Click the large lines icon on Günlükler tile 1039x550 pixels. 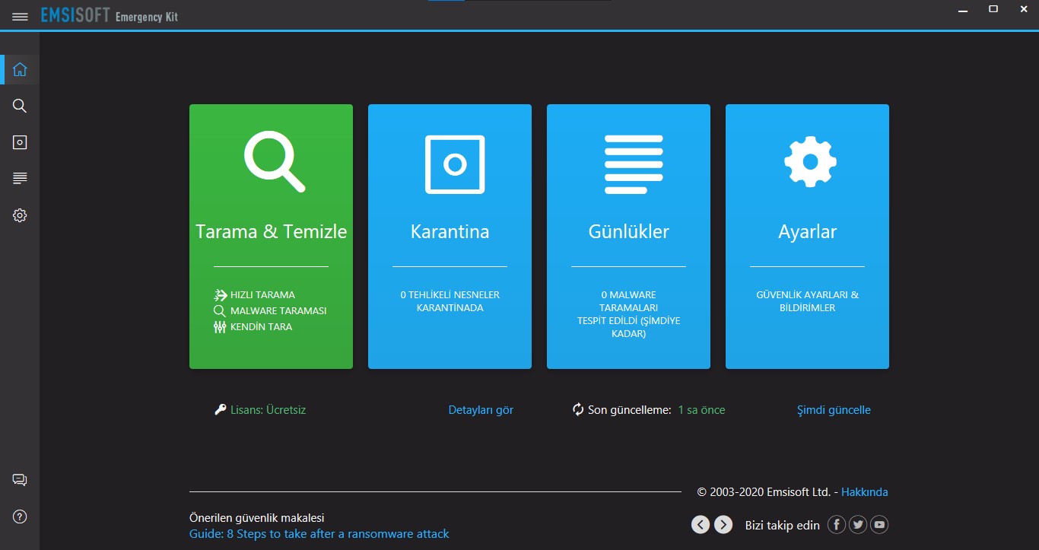click(634, 164)
